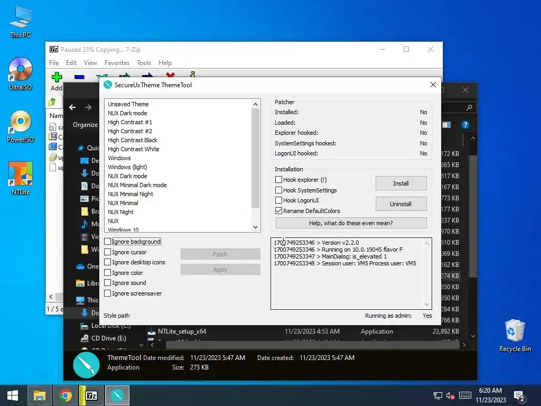Screen dimensions: 541x406
Task: Open the PowerISO desktop shortcut
Action: pyautogui.click(x=21, y=126)
